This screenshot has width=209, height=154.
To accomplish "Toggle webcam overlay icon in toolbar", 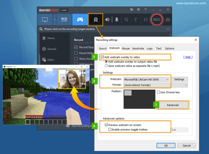I will tap(96, 20).
